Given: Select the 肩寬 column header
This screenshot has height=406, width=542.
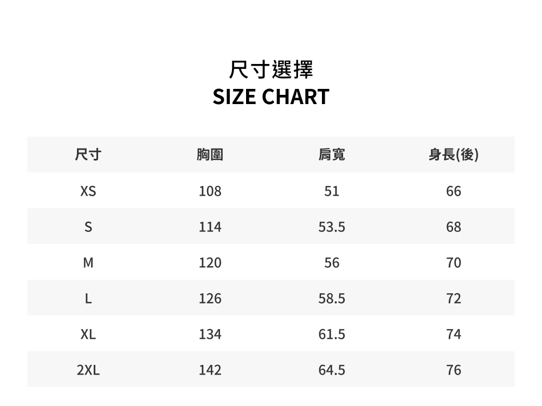Looking at the screenshot, I should [x=332, y=154].
